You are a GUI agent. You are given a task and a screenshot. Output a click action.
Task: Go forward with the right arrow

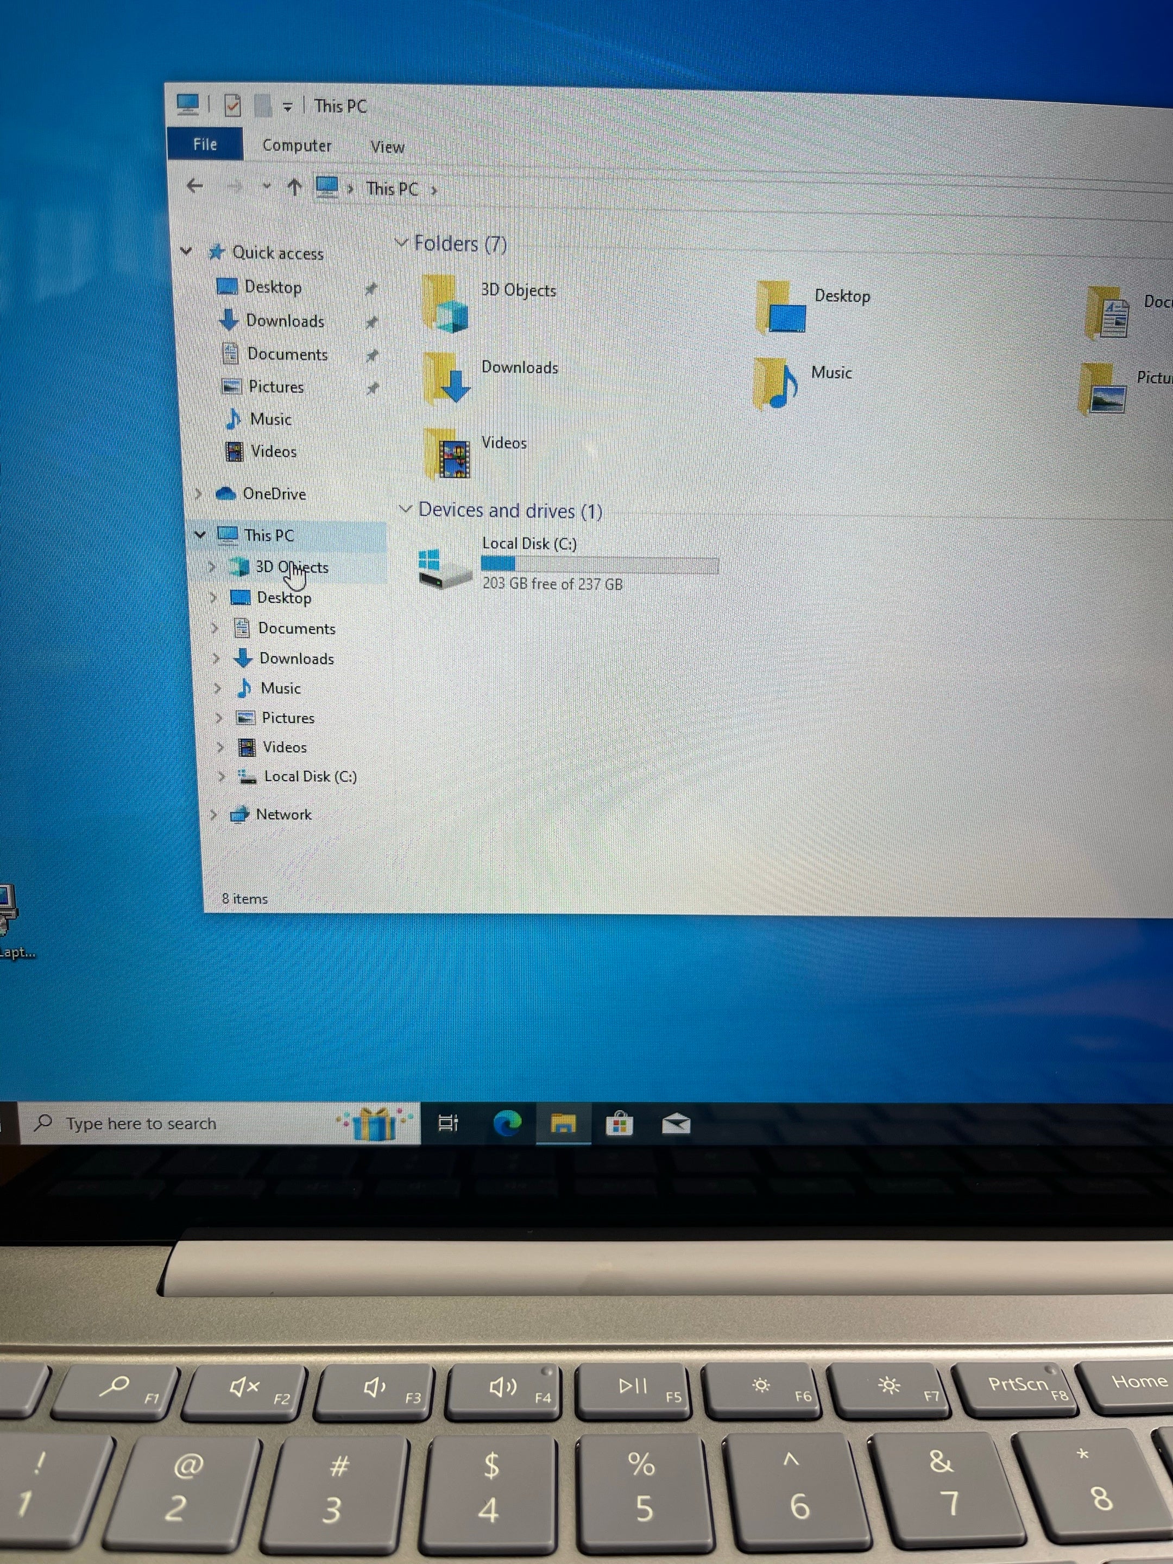(235, 187)
